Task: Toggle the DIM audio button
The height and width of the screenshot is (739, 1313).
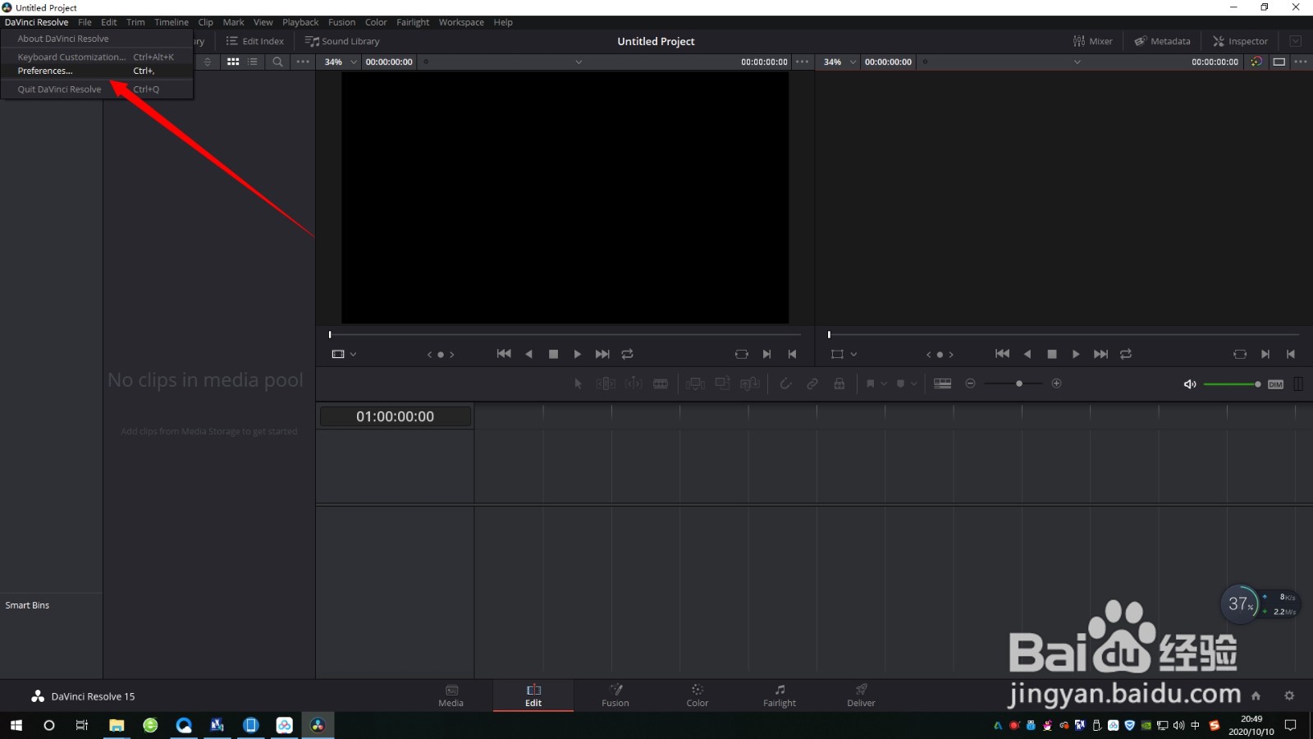Action: (x=1275, y=384)
